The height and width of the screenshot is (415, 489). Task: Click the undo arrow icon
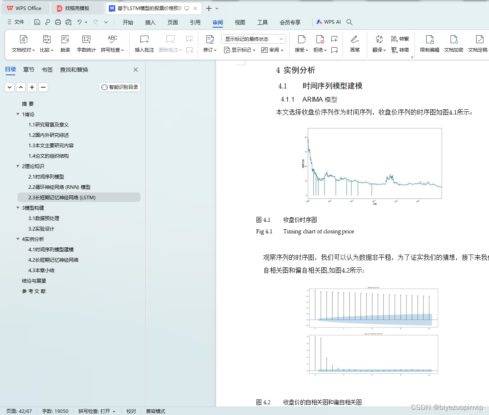(80, 22)
